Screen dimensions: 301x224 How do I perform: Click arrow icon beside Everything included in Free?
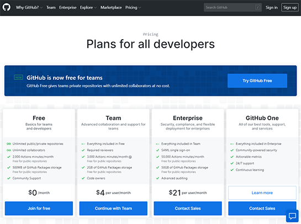pyautogui.click(x=83, y=144)
